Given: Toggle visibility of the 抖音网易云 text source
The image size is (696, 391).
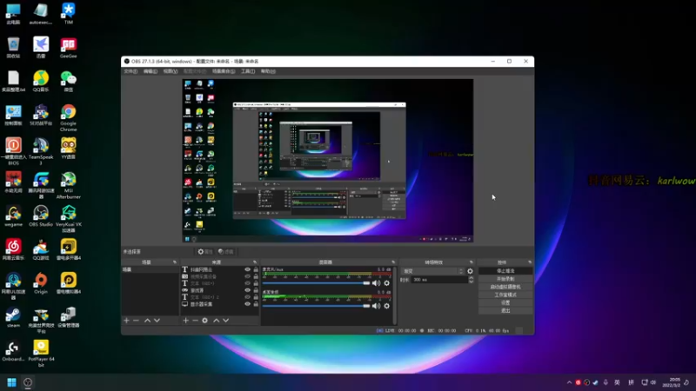Looking at the screenshot, I should tap(248, 269).
